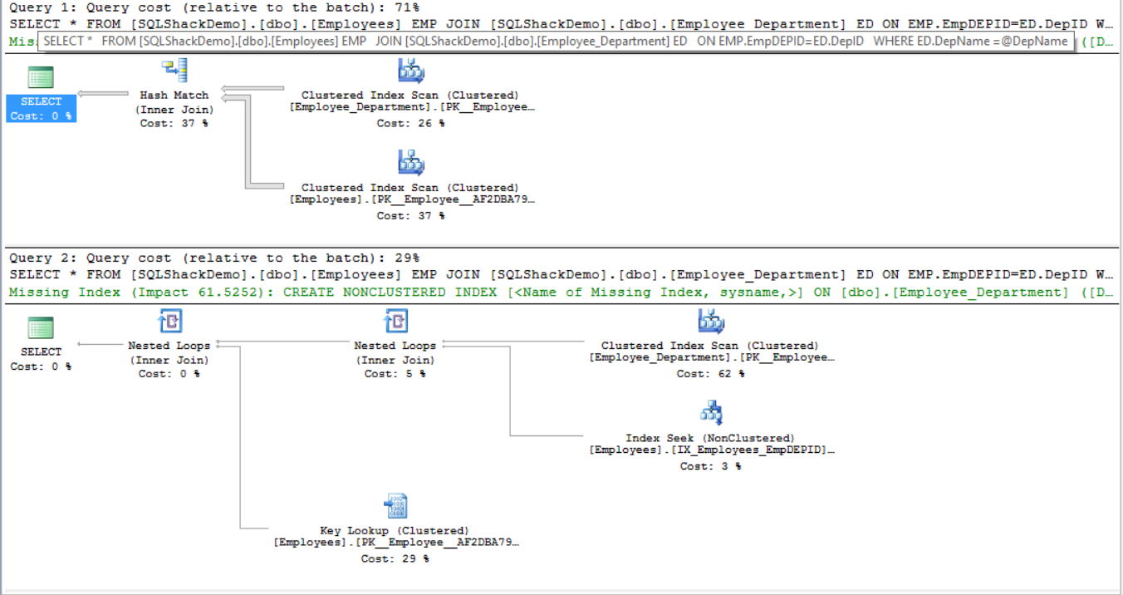This screenshot has height=595, width=1123.
Task: Click Query 2 green Missing Index suggestion
Action: click(x=561, y=292)
